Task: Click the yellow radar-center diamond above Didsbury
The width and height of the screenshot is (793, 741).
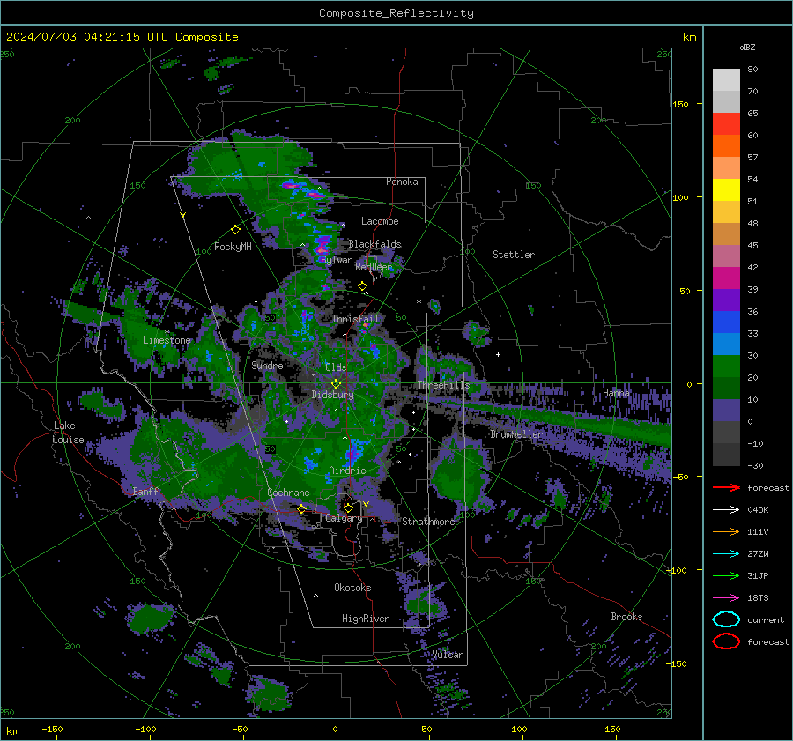Action: pos(336,384)
